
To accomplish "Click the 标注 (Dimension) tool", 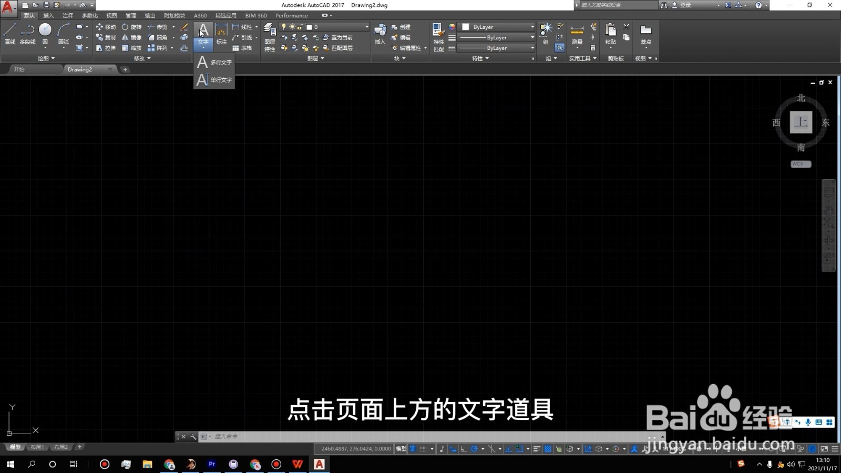I will coord(222,34).
